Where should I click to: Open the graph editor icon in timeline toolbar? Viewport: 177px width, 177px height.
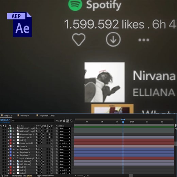71,121
